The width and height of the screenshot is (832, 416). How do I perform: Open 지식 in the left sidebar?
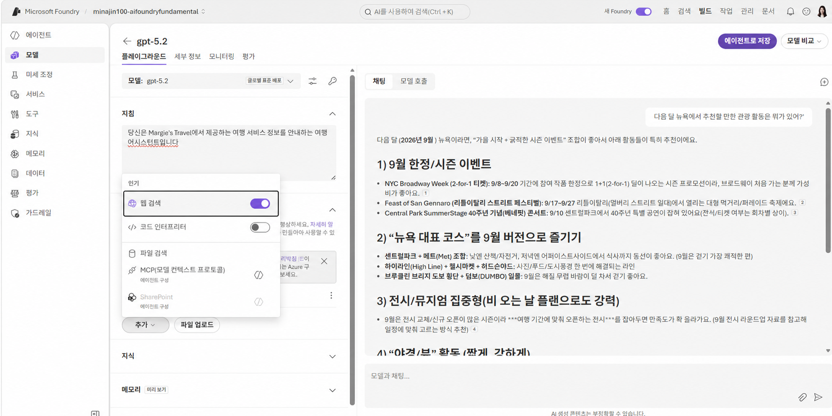(54, 134)
